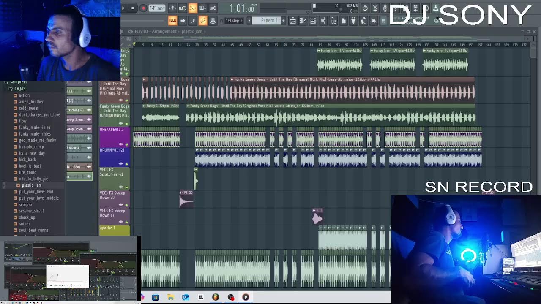The width and height of the screenshot is (541, 304).
Task: Select cold_sweat sample in browser
Action: point(28,108)
